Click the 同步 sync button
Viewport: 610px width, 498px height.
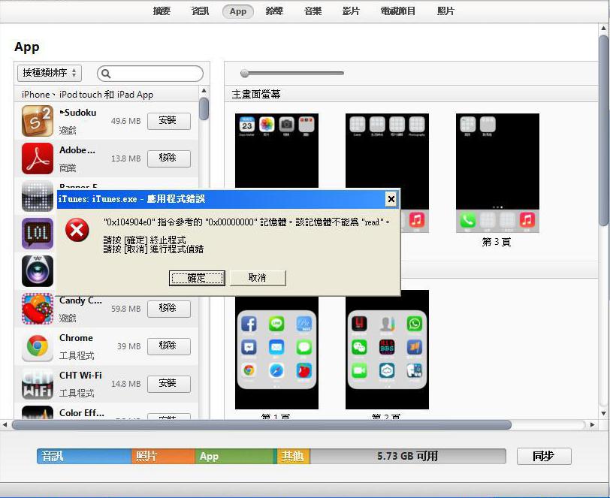click(544, 456)
